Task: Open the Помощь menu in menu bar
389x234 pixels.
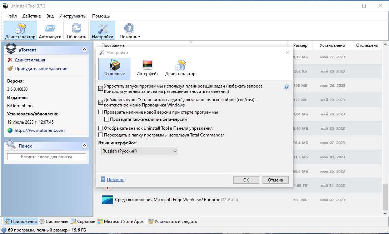Action: [x=101, y=16]
